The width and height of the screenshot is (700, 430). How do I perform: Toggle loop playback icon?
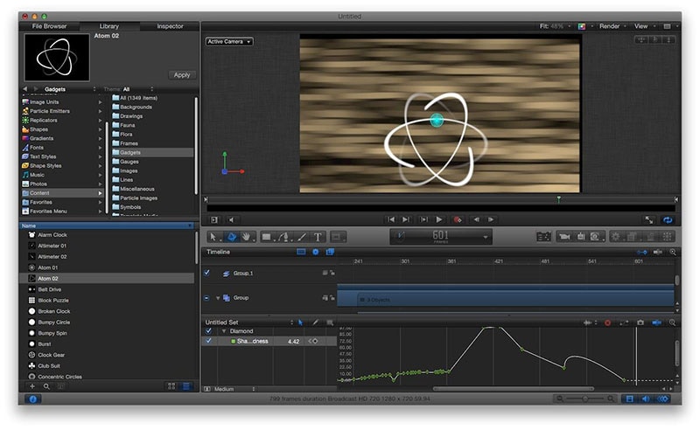(668, 220)
